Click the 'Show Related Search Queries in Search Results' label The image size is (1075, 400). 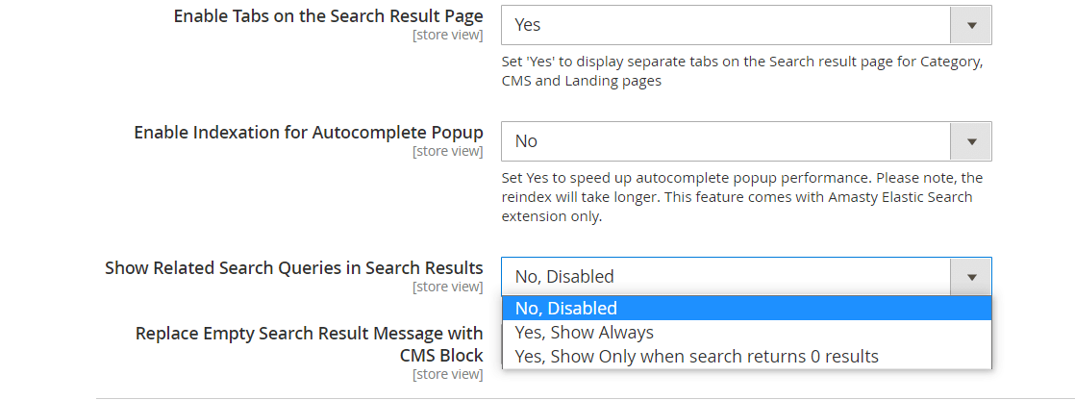pyautogui.click(x=293, y=268)
